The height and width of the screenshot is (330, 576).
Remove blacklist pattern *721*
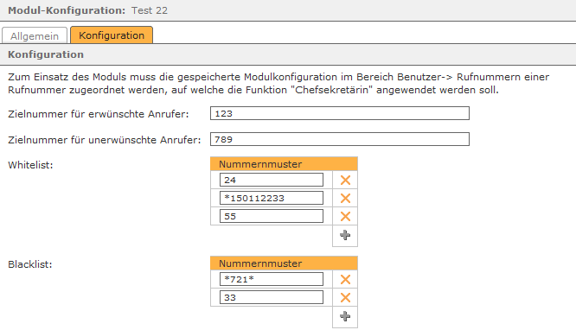point(345,279)
